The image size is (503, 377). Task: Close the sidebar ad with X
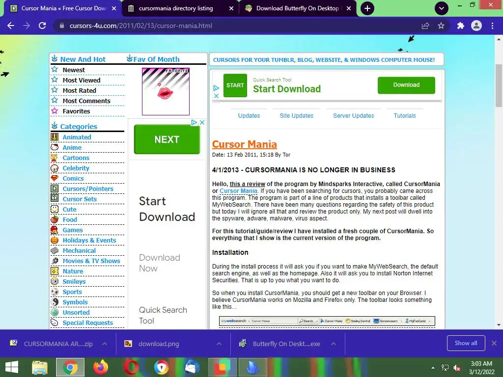202,122
